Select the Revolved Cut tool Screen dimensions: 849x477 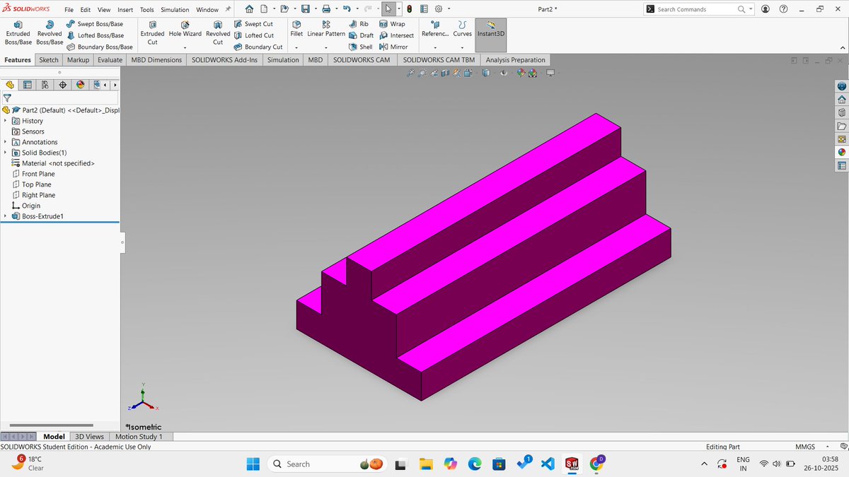click(218, 33)
